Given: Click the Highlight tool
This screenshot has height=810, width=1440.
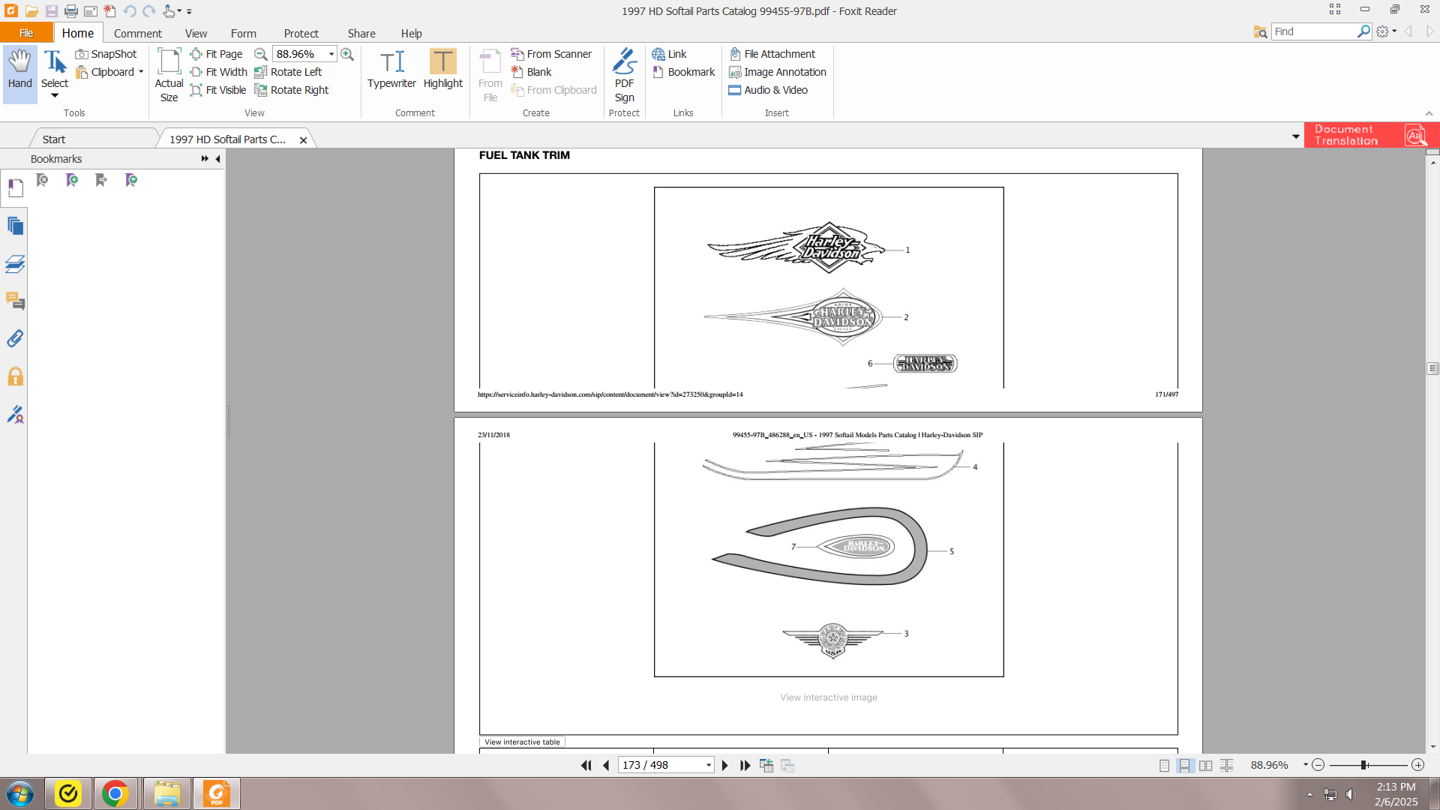Looking at the screenshot, I should pos(442,70).
